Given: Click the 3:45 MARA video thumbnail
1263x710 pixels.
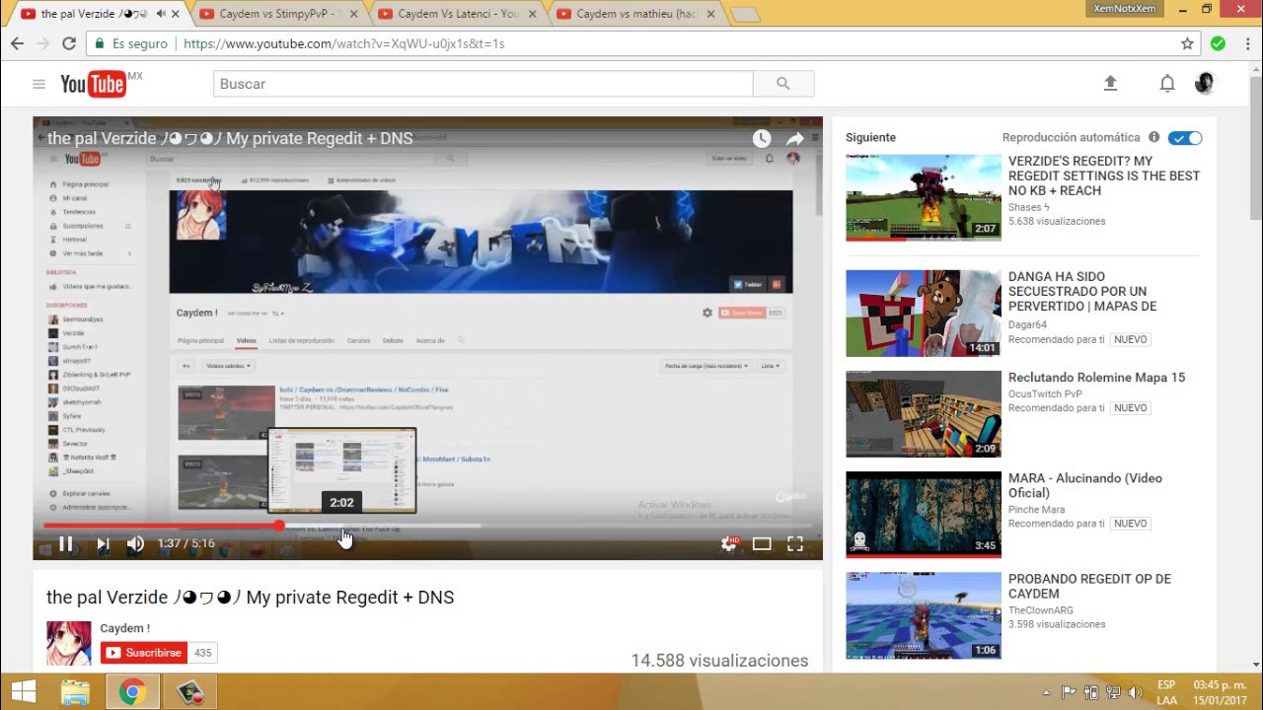Looking at the screenshot, I should point(924,514).
